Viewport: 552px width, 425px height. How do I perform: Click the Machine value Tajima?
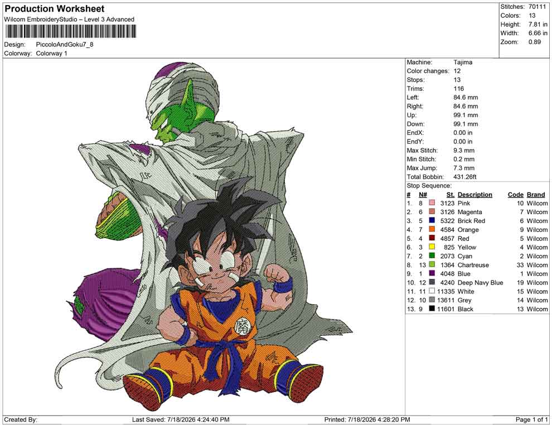point(463,62)
